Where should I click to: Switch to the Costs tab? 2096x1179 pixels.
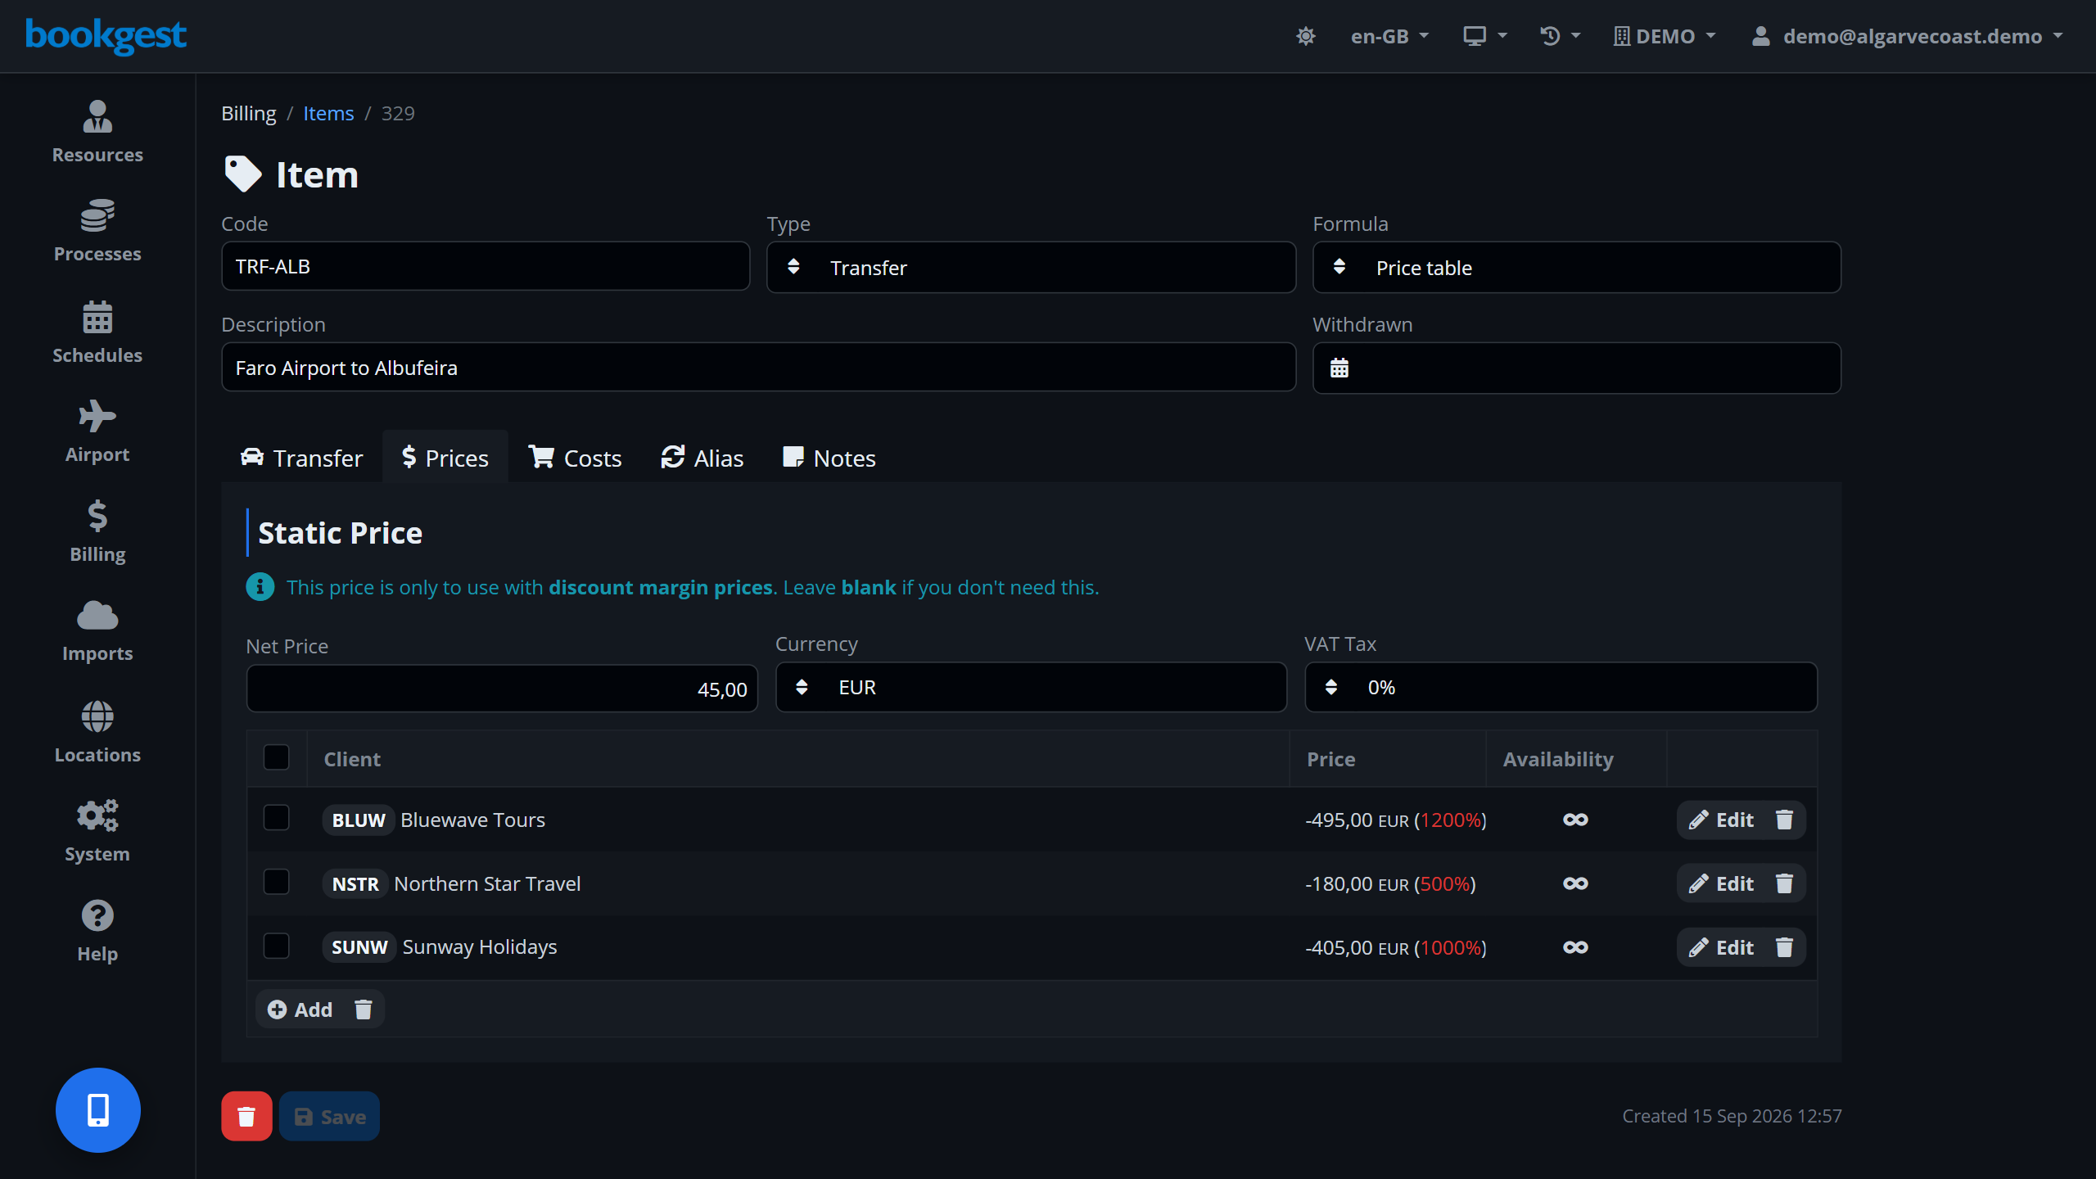click(575, 458)
